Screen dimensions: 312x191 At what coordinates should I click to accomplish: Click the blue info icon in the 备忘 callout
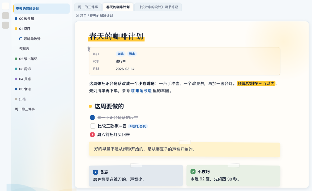pyautogui.click(x=95, y=172)
